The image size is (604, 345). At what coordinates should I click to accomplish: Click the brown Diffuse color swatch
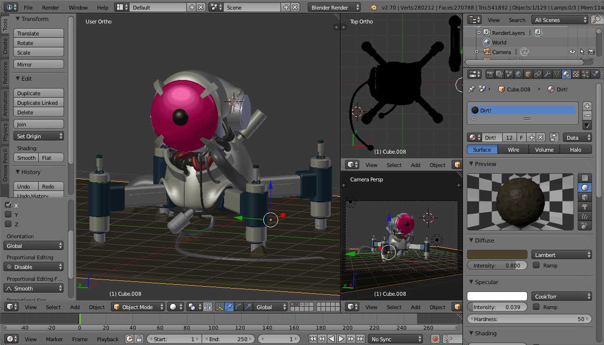(497, 254)
